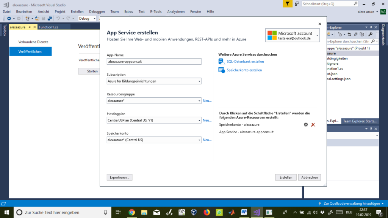
Task: Pin the explorer panel with pushpin icon
Action: [x=371, y=27]
